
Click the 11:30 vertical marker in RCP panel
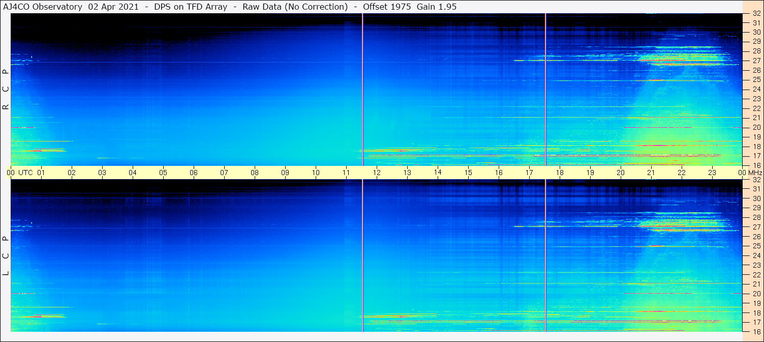click(x=362, y=89)
